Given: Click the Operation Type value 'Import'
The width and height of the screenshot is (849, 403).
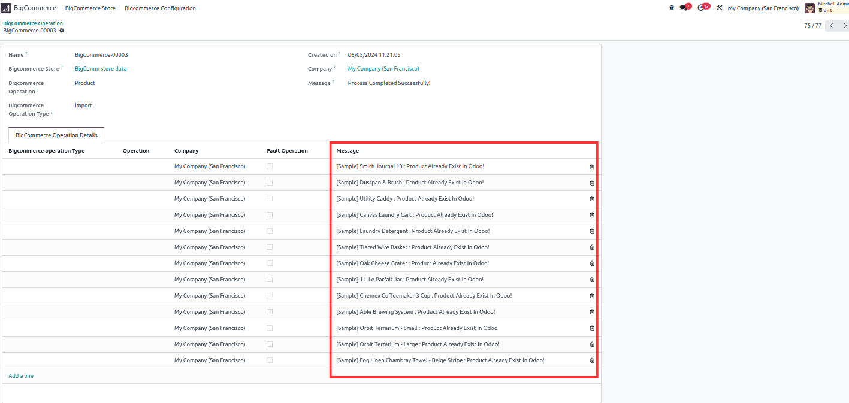Looking at the screenshot, I should tap(83, 105).
